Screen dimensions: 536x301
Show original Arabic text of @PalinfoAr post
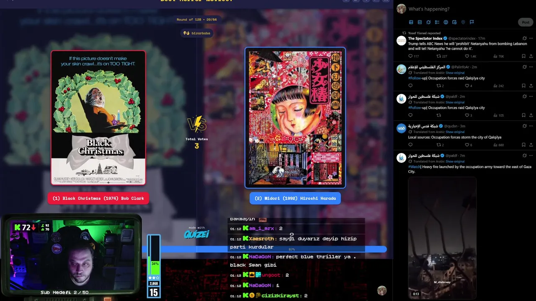tap(455, 73)
